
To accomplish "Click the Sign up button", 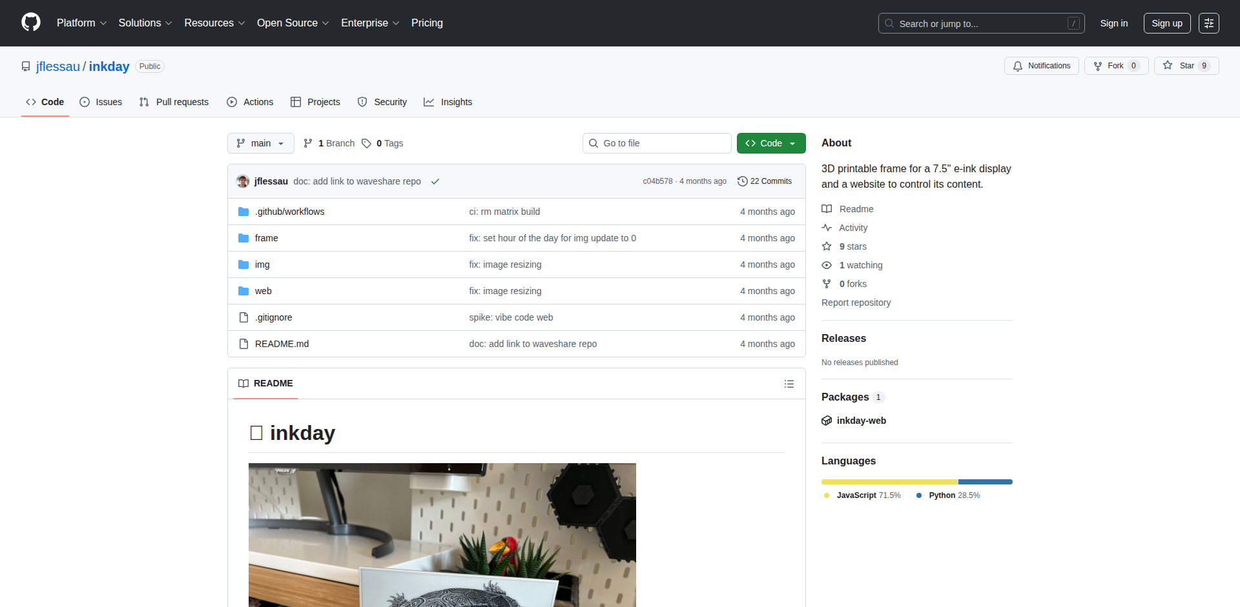I will pyautogui.click(x=1167, y=23).
